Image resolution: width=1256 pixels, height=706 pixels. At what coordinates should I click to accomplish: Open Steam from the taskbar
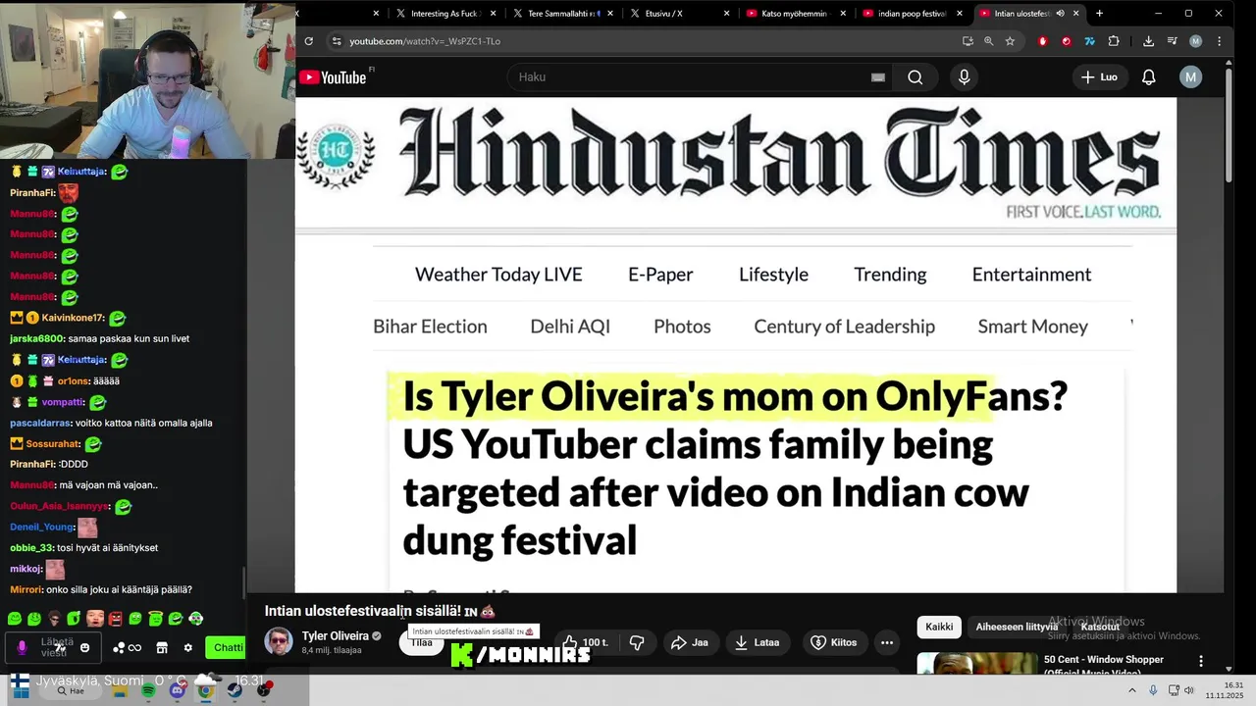pyautogui.click(x=235, y=690)
